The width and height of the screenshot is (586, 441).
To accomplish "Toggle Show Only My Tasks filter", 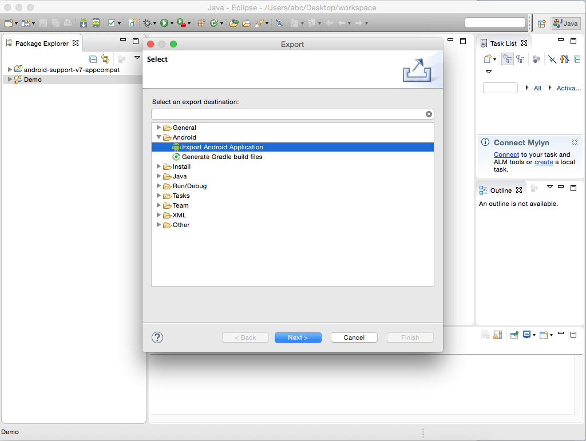I will [565, 59].
